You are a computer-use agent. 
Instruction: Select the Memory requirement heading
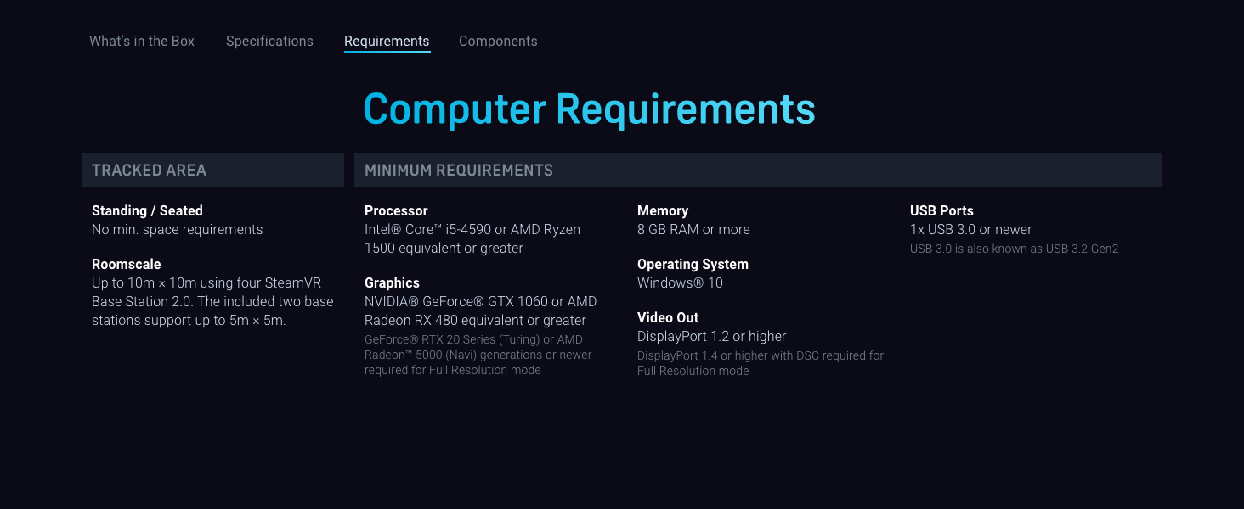point(663,210)
